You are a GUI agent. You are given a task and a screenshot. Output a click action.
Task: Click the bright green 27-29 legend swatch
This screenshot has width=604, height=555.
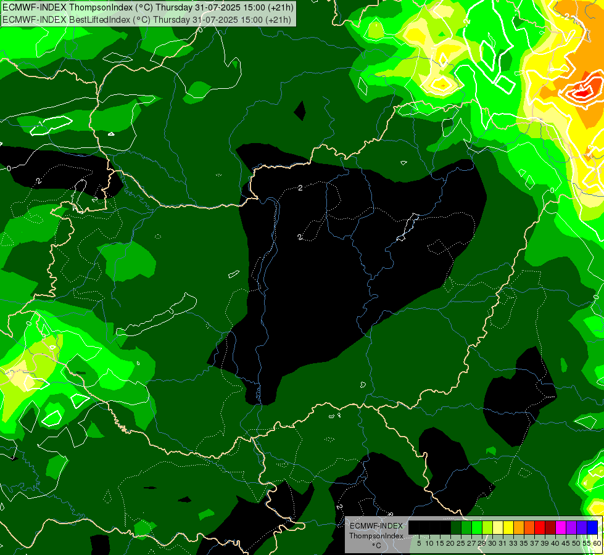[477, 527]
